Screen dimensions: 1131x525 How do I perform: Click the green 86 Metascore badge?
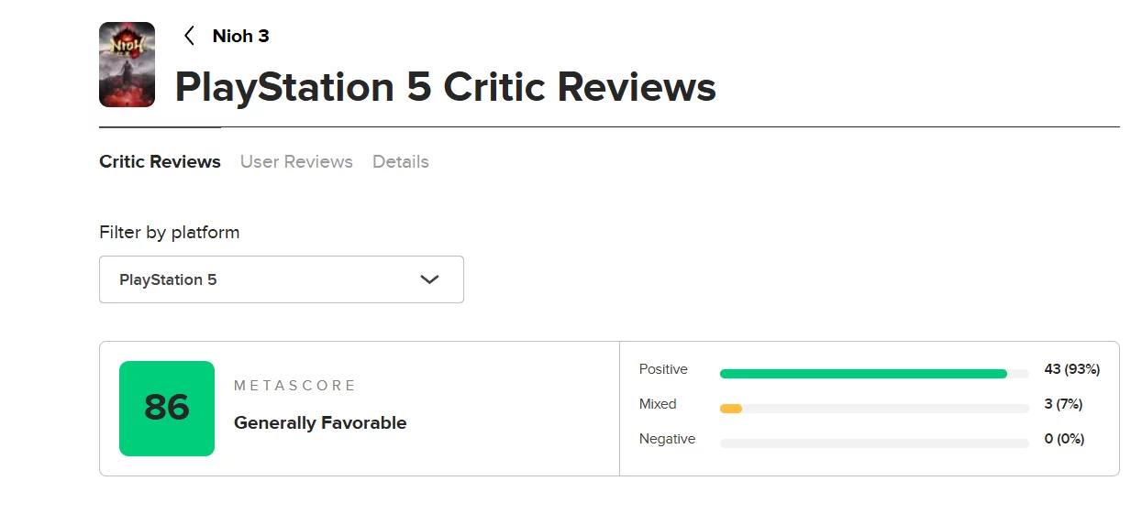click(x=167, y=409)
